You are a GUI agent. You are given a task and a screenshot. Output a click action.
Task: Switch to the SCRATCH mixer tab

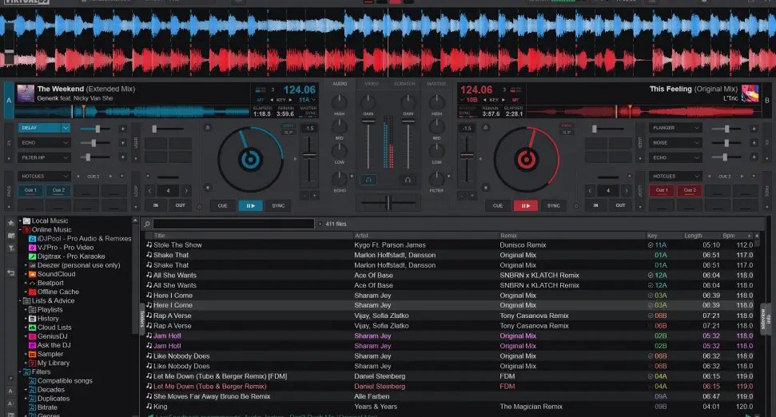click(404, 84)
